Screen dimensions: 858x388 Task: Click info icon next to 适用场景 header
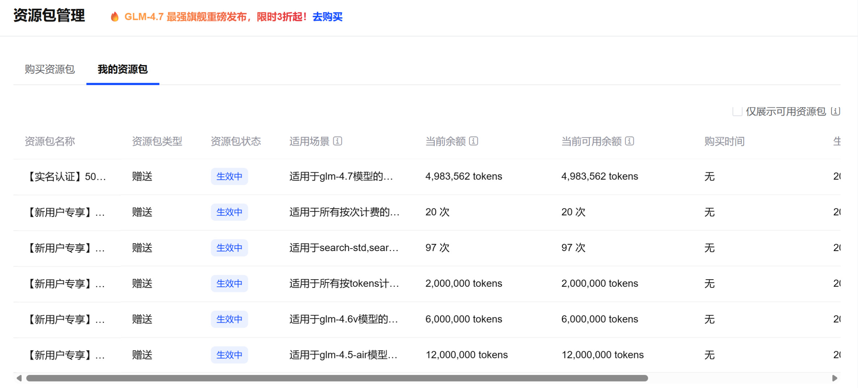[x=337, y=141]
